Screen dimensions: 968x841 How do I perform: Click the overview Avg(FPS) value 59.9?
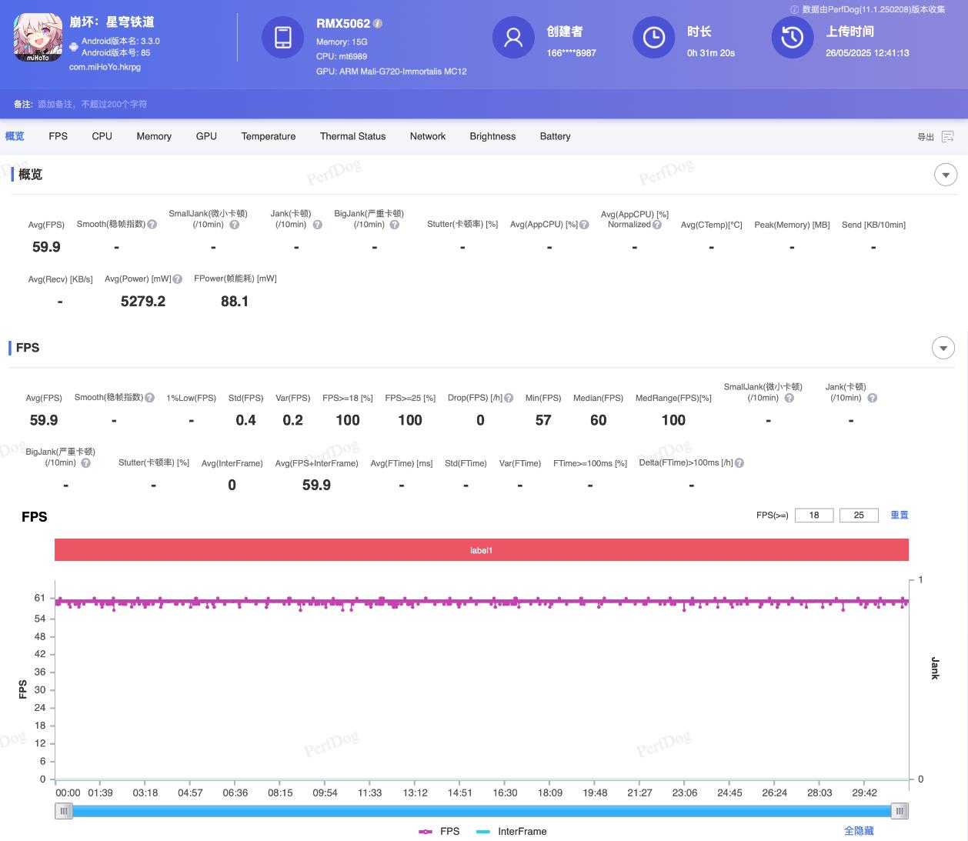click(x=46, y=247)
